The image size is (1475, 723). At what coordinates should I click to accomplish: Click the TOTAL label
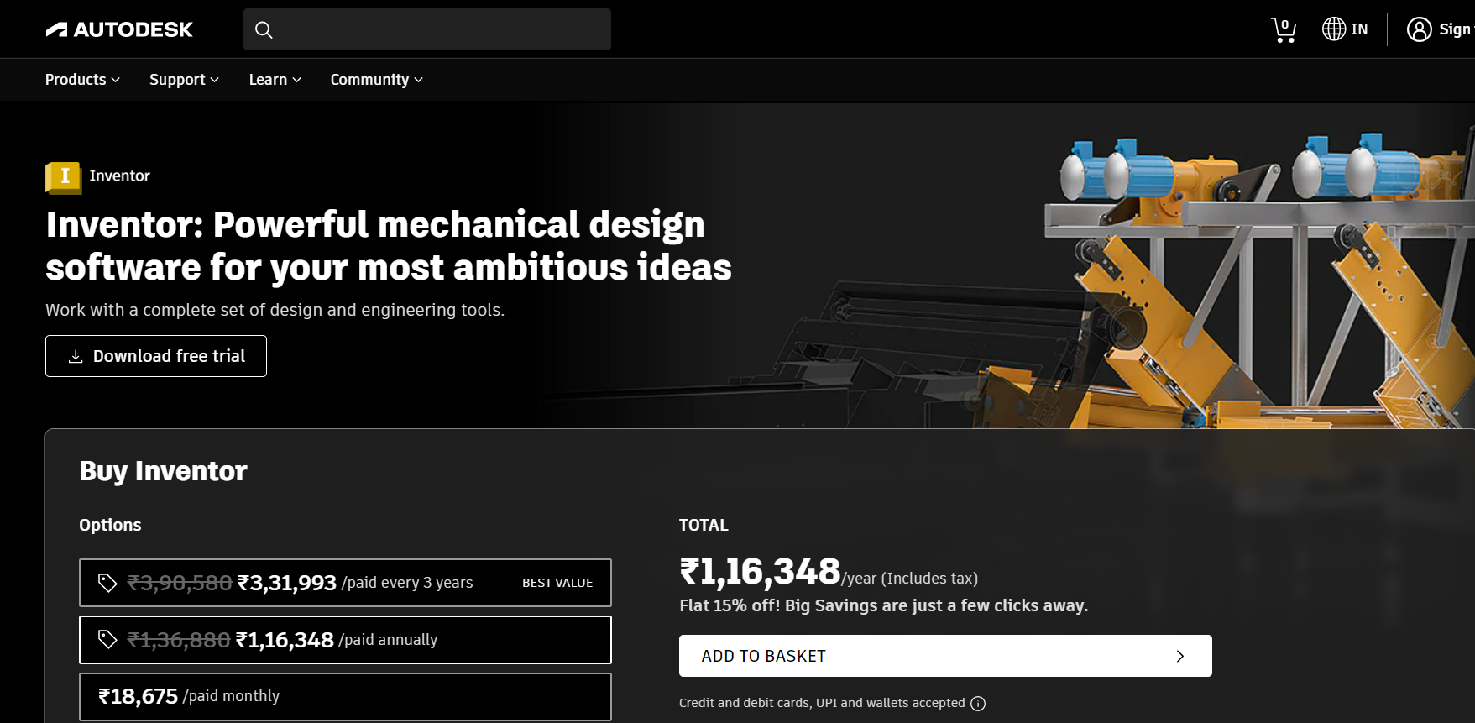(704, 525)
